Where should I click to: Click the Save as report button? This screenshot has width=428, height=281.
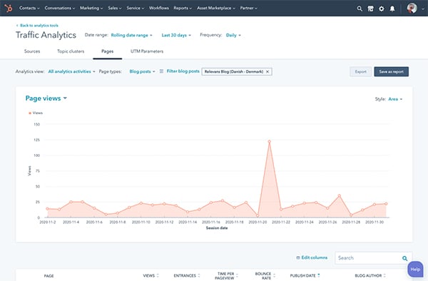tap(391, 72)
